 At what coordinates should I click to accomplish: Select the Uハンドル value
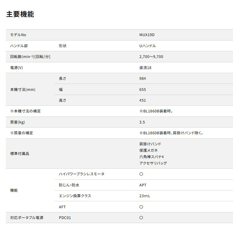(x=147, y=46)
